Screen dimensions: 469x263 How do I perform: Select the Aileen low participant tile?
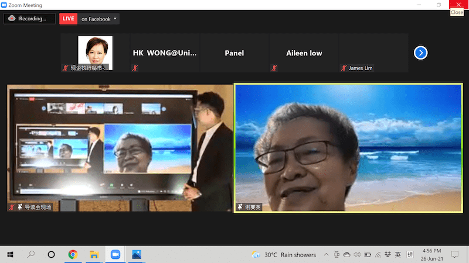304,53
